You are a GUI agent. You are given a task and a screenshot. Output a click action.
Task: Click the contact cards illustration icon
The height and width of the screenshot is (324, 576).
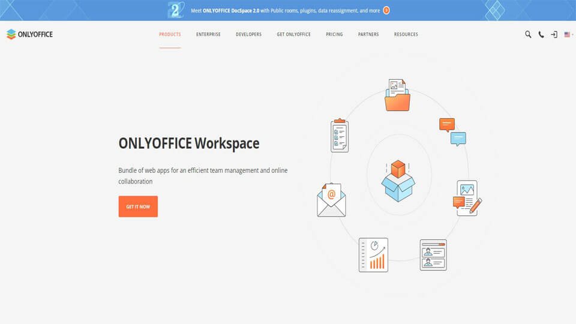[433, 255]
